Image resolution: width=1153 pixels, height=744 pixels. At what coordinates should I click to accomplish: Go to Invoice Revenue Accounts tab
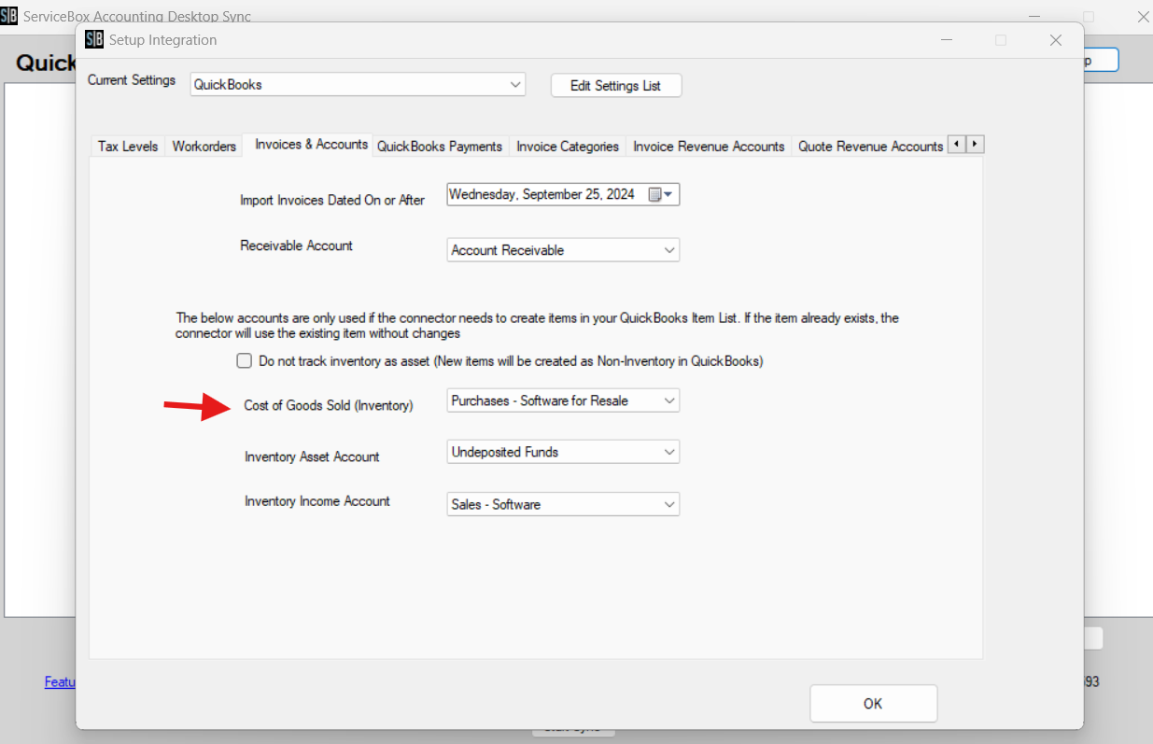(x=709, y=147)
